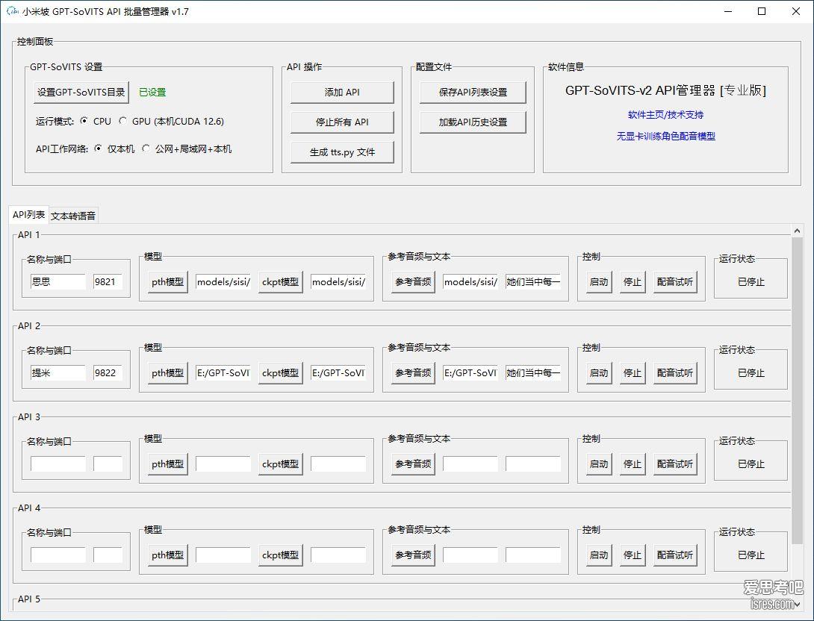Choose 仅本机 API network option
The width and height of the screenshot is (814, 621).
click(x=114, y=149)
